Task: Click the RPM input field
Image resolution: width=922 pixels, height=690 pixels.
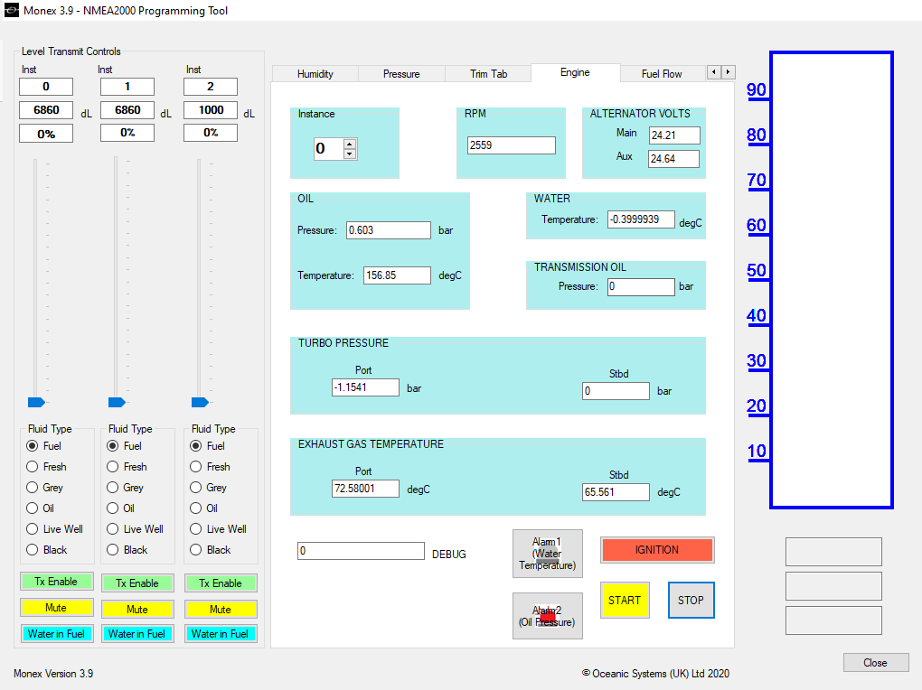Action: tap(511, 145)
